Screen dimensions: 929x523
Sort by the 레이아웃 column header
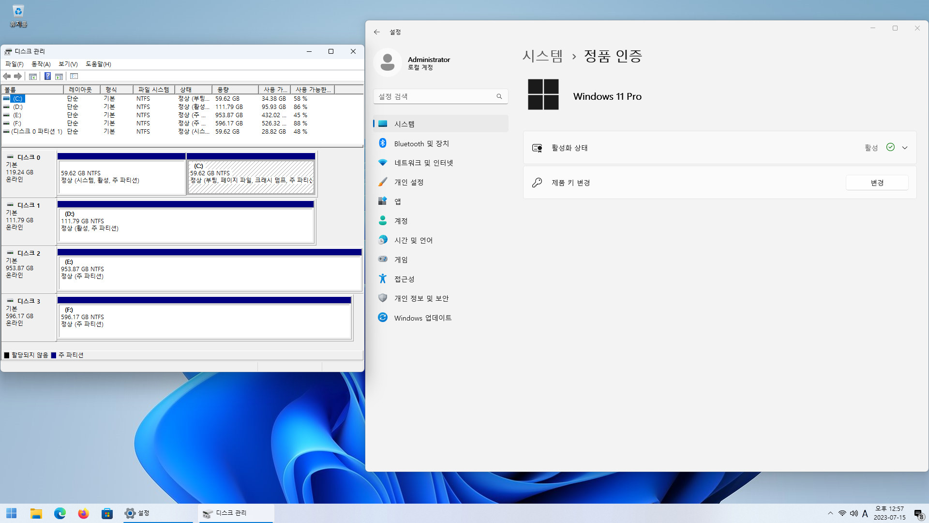(x=82, y=90)
